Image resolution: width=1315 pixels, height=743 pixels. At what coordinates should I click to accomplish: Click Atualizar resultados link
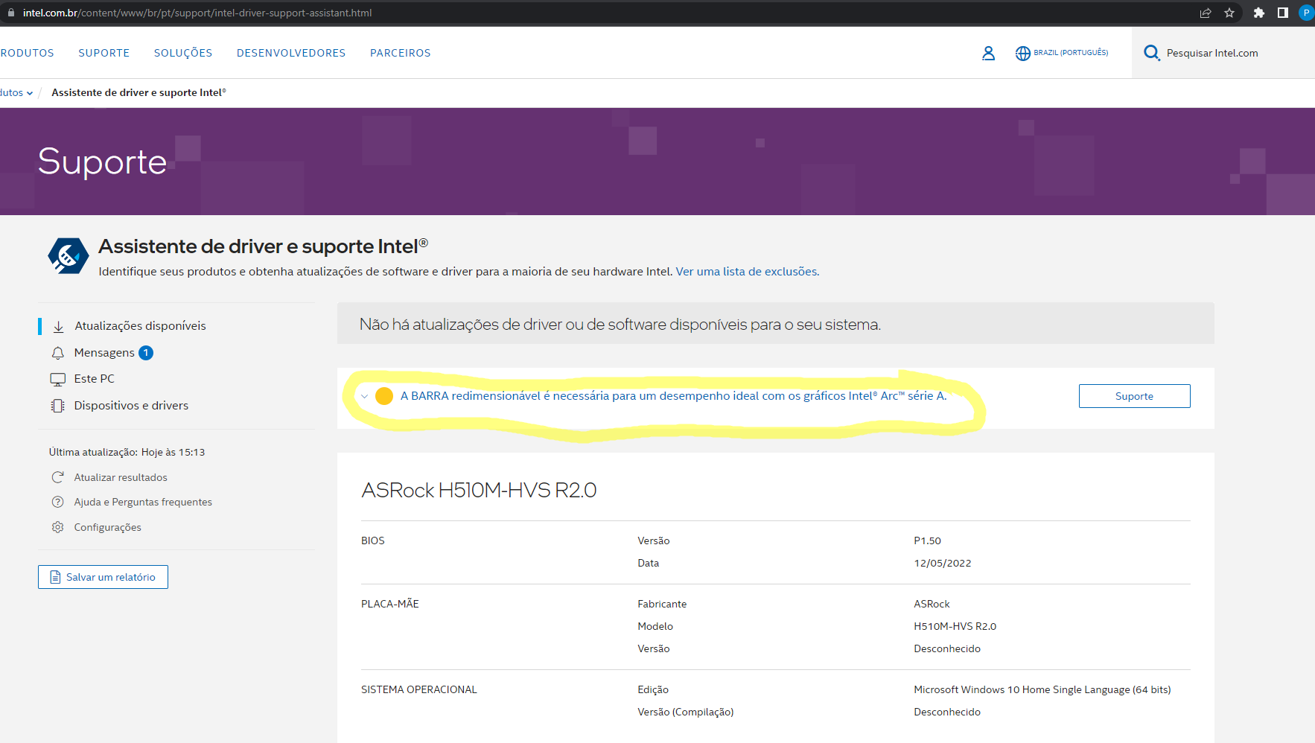click(x=121, y=477)
